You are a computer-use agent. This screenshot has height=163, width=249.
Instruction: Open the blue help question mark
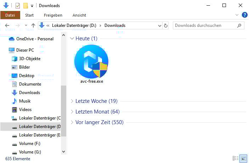(244, 15)
